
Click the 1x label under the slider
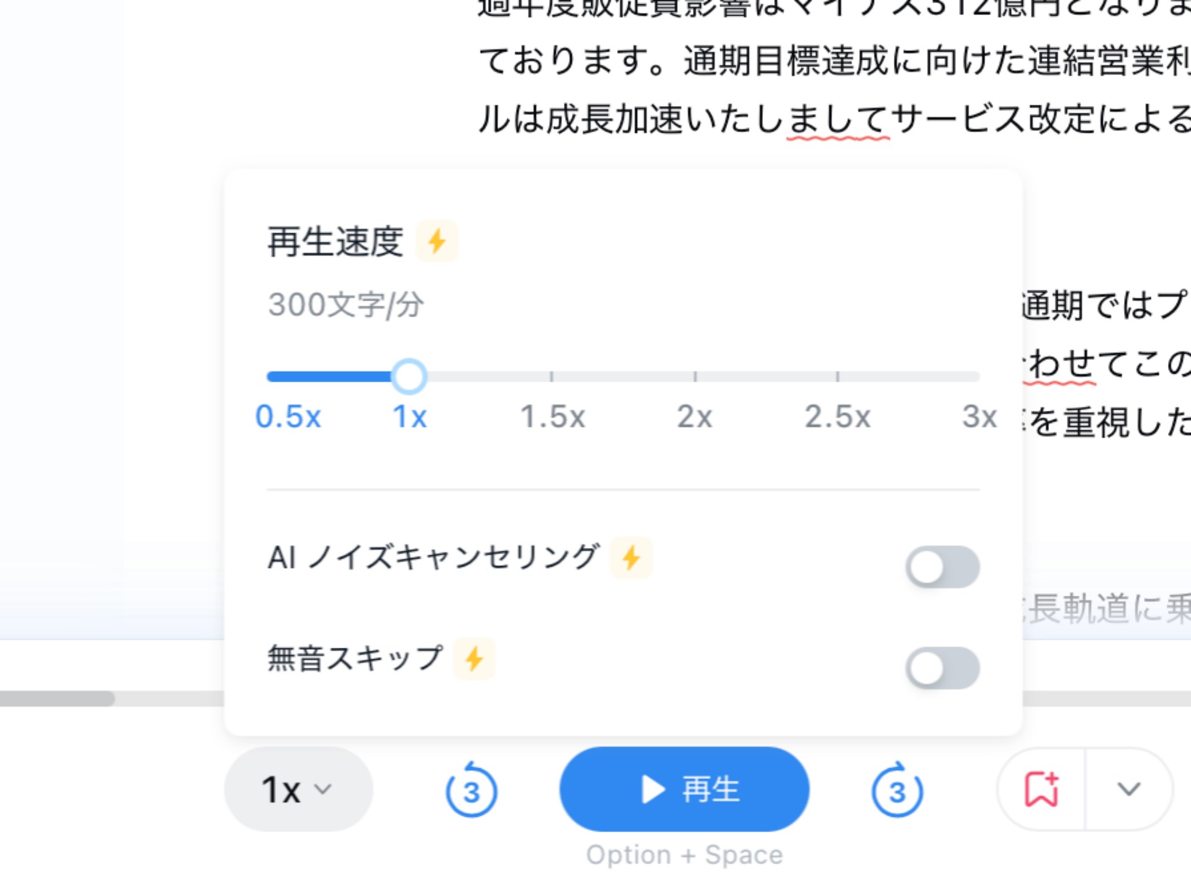(x=409, y=416)
